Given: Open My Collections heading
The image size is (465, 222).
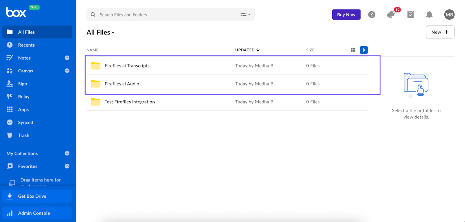Looking at the screenshot, I should (x=22, y=153).
